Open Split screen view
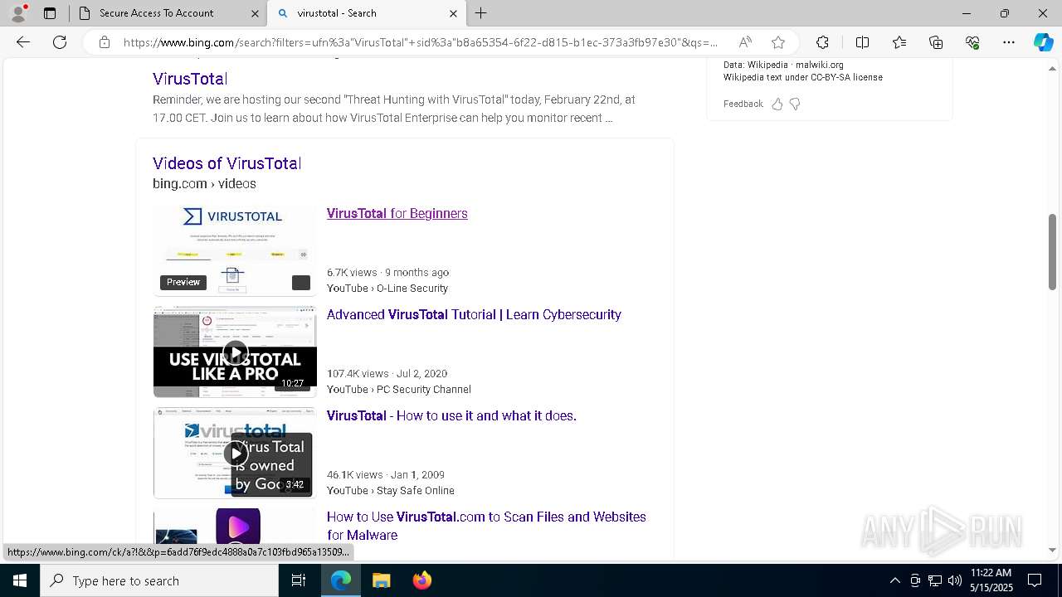The width and height of the screenshot is (1062, 597). [862, 42]
